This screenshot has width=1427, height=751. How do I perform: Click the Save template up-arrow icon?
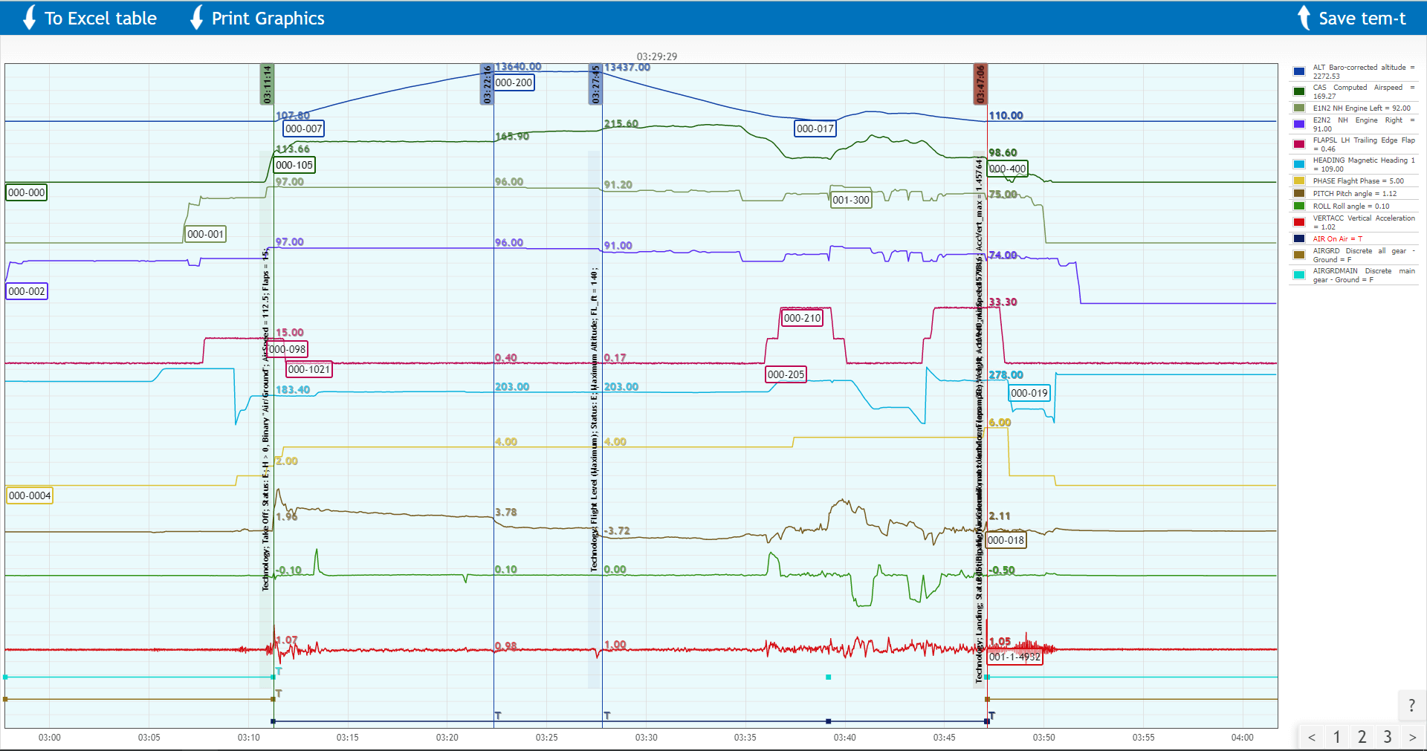tap(1304, 18)
